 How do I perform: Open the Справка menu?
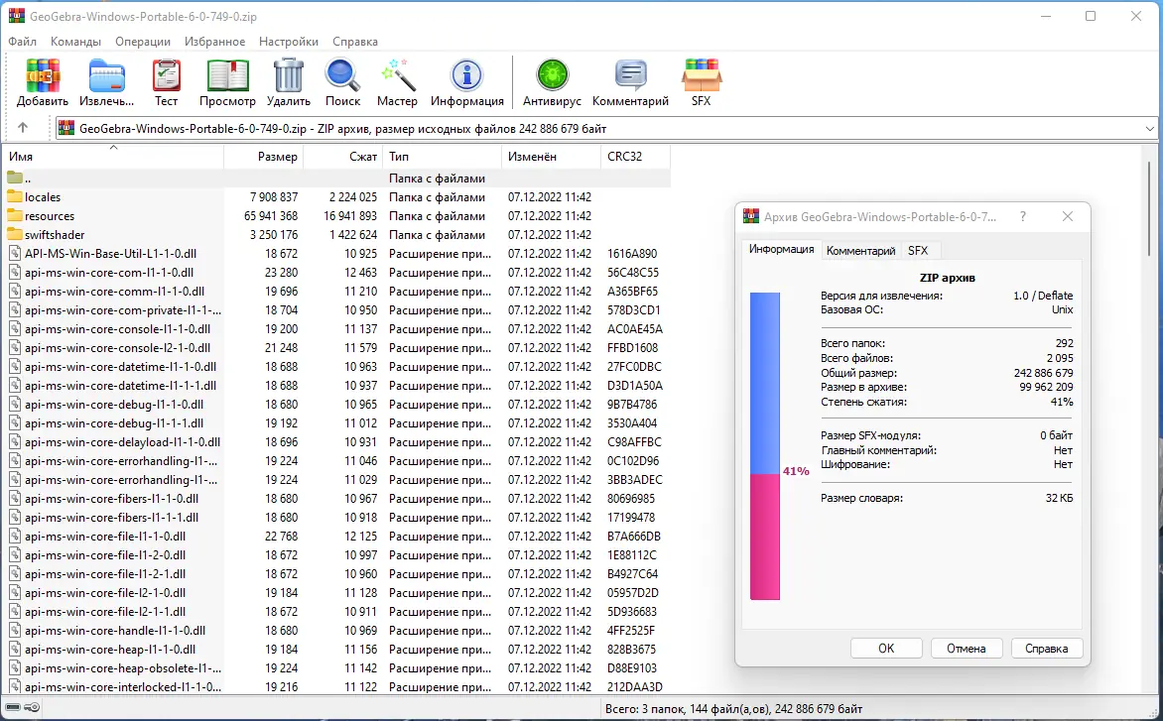355,42
